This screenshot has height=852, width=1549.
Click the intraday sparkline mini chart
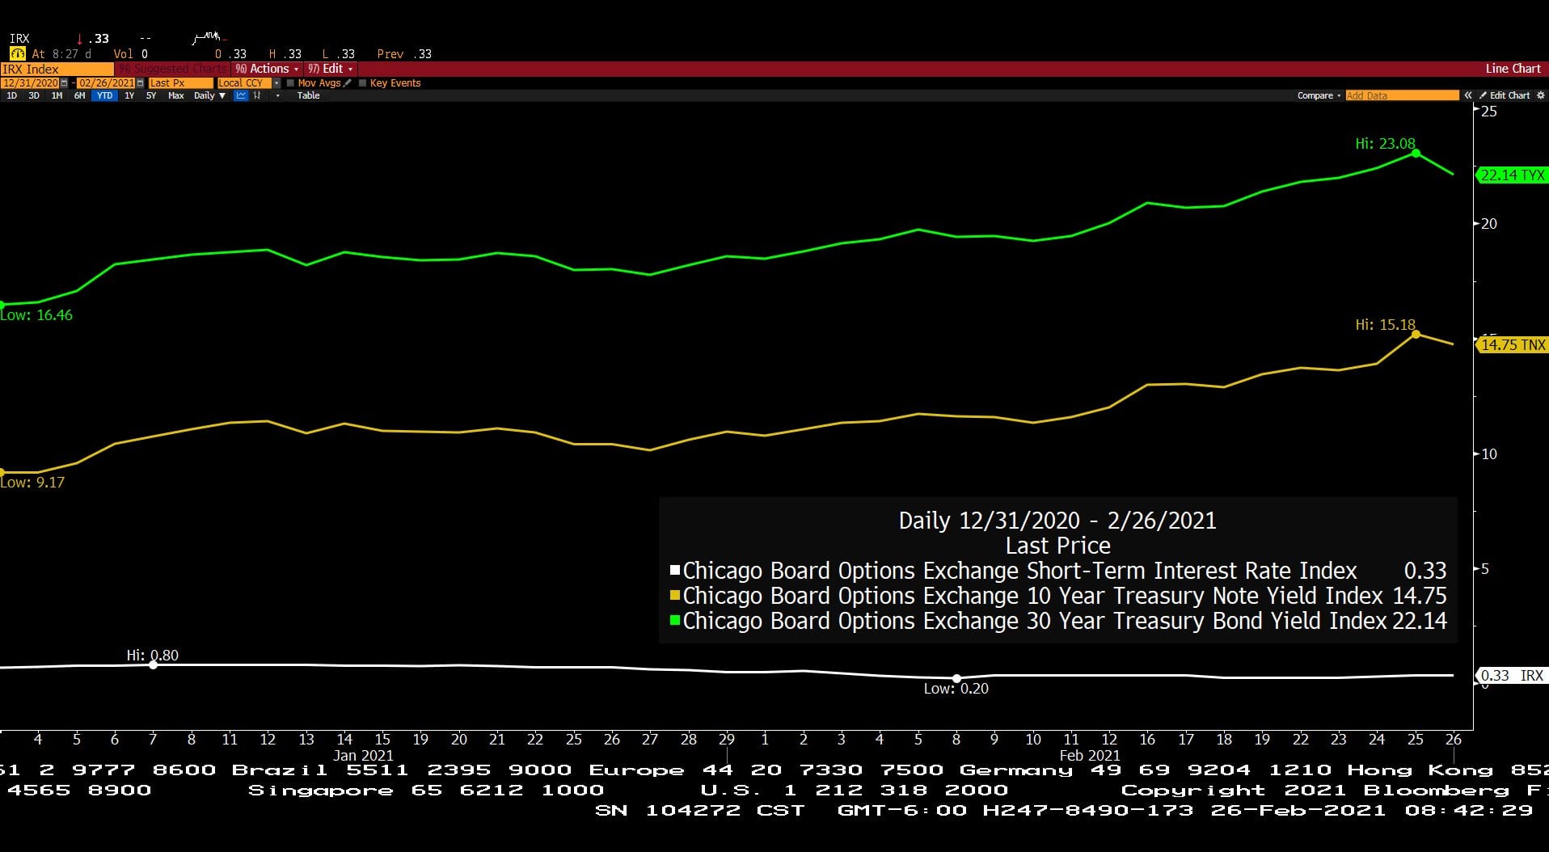click(x=209, y=37)
